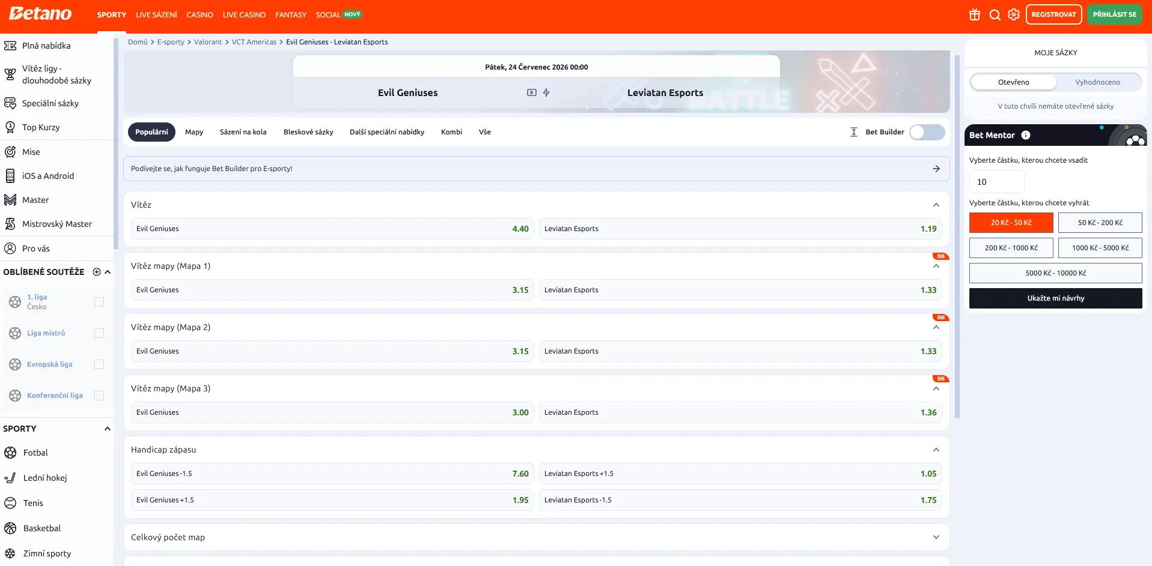Select the Sázení na kola tab
This screenshot has width=1152, height=566.
click(243, 132)
